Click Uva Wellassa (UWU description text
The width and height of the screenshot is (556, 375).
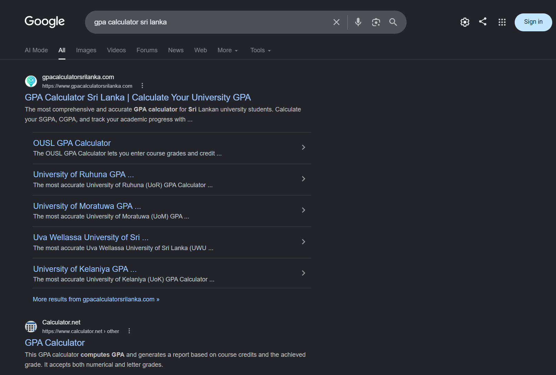click(x=123, y=248)
